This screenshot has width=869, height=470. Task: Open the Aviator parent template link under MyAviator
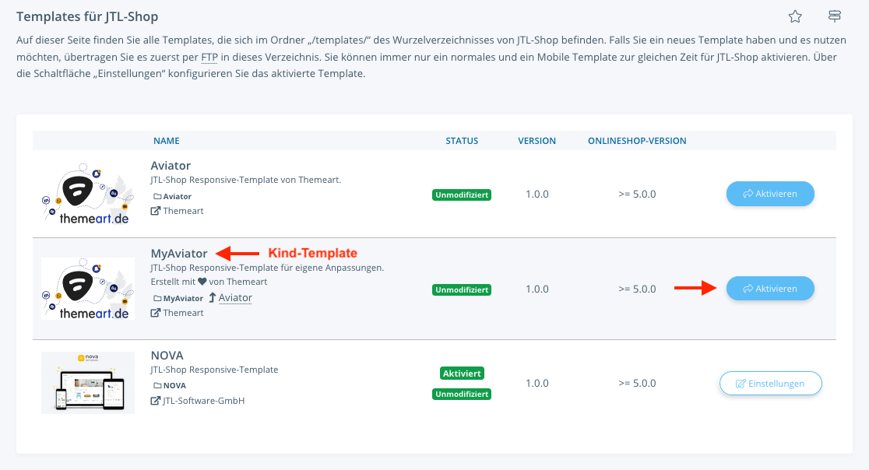click(x=235, y=298)
